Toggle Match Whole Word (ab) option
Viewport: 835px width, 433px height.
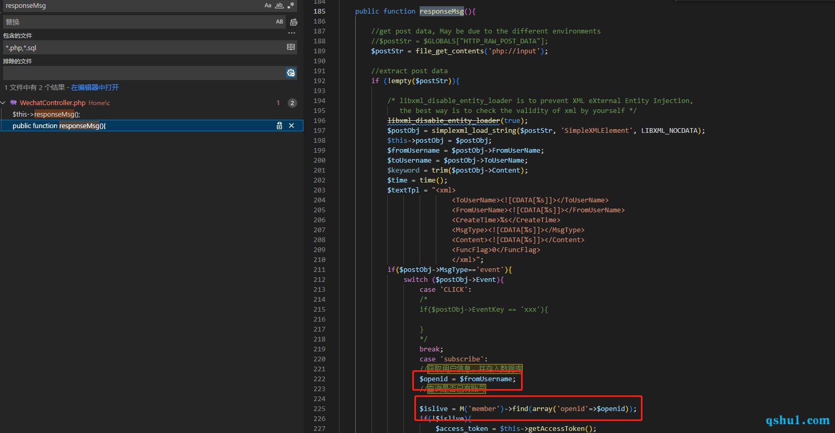(279, 5)
